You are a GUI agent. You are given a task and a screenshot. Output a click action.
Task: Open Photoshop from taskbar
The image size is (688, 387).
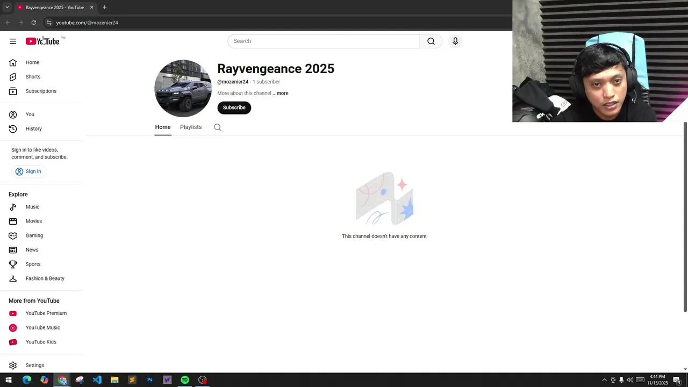150,380
